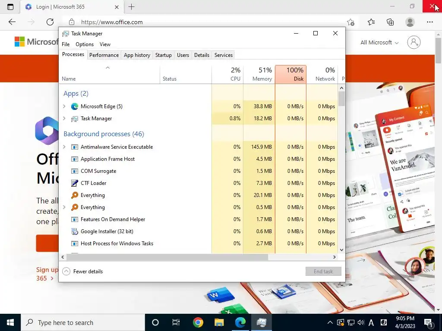Open the View menu in Task Manager

point(105,44)
